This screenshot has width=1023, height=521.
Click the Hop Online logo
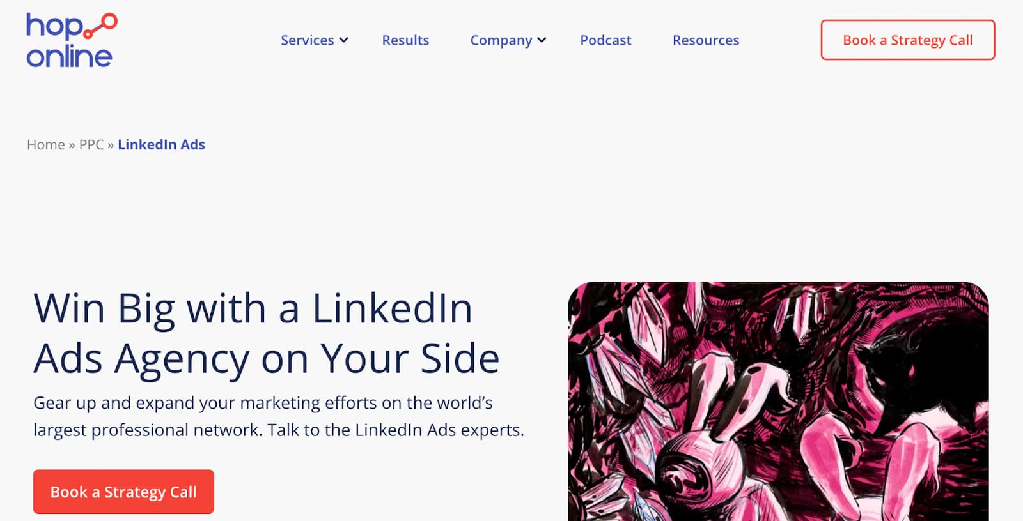pos(70,40)
